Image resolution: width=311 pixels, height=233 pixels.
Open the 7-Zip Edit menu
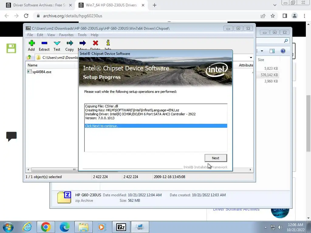(x=40, y=35)
